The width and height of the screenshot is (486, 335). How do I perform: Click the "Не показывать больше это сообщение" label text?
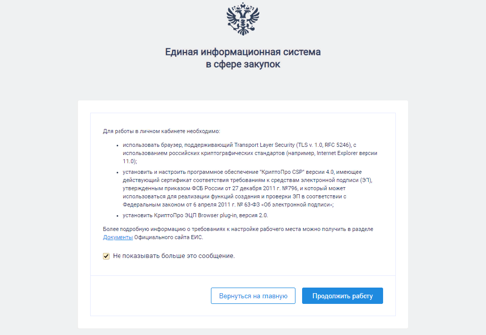tap(174, 256)
